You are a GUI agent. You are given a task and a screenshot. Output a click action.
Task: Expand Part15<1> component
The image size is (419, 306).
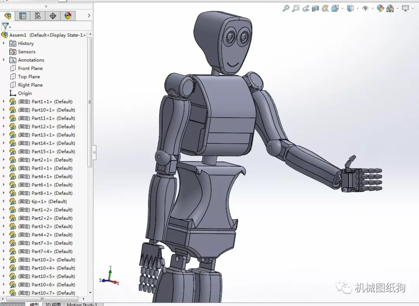pyautogui.click(x=4, y=151)
